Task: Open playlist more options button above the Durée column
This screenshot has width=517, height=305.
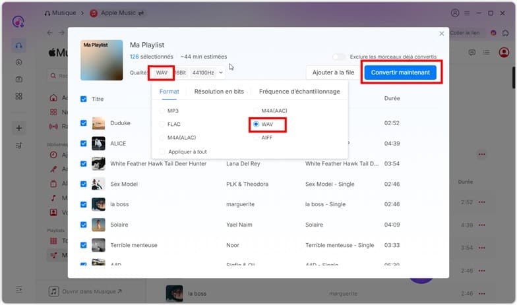Action: point(481,154)
